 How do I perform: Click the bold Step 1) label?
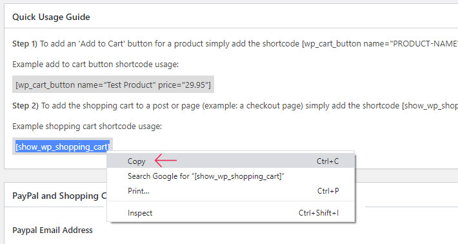click(x=25, y=44)
